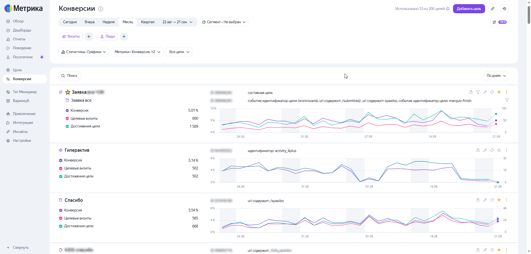Click Добавить цель button
531x254 pixels.
[x=469, y=9]
